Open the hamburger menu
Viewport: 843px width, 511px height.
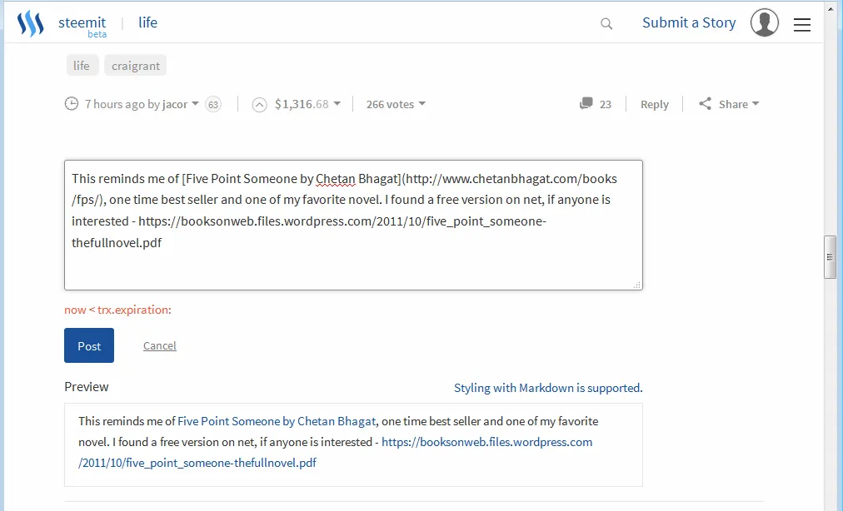click(801, 24)
